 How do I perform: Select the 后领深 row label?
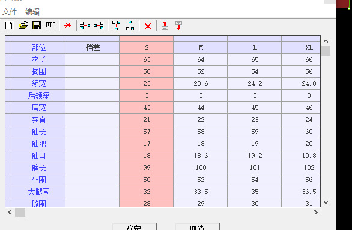[38, 95]
